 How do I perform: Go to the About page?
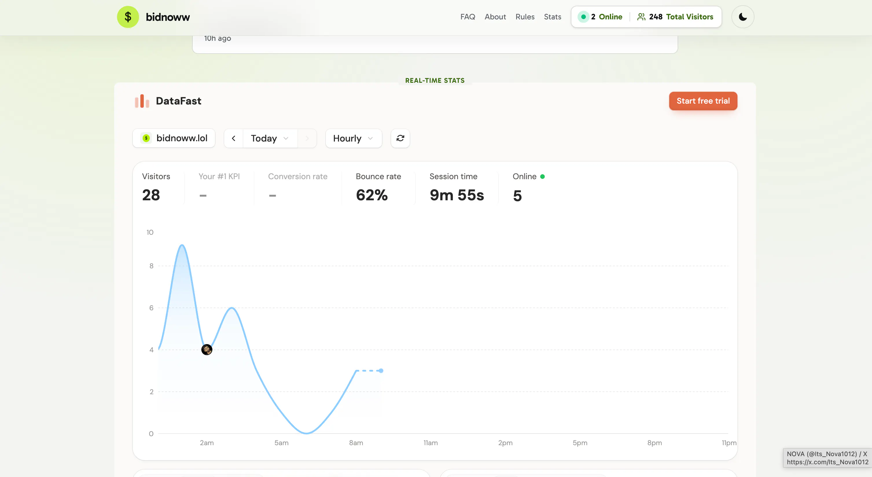point(495,16)
